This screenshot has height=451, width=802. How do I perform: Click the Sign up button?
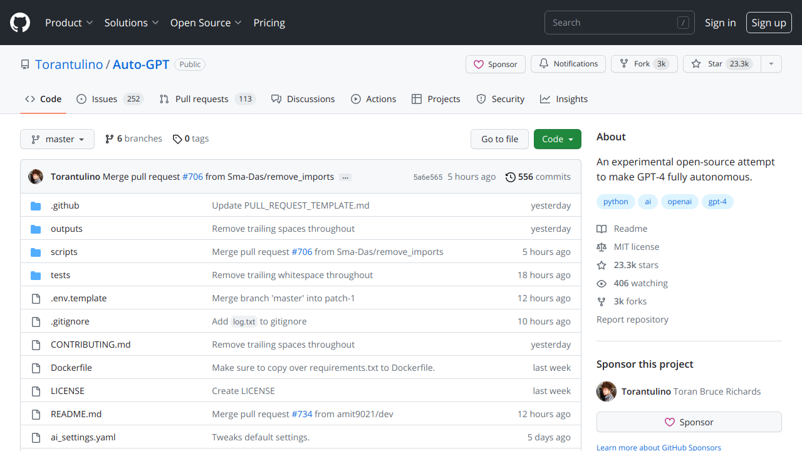coord(769,23)
